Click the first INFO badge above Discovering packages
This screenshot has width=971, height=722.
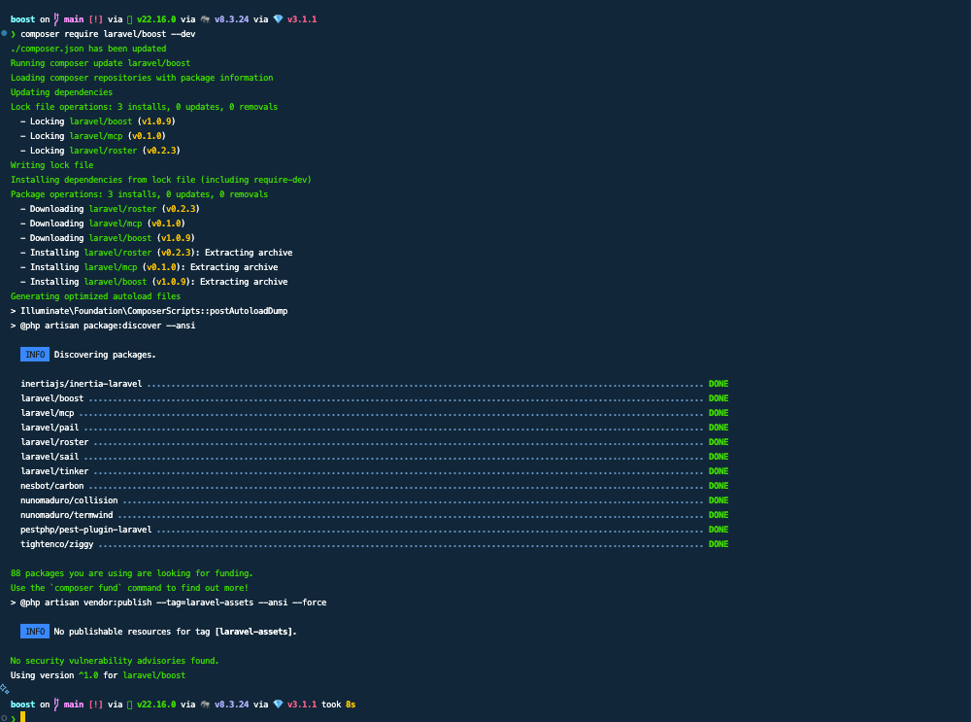34,354
